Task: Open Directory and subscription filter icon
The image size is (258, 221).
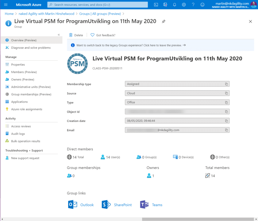Action: (165, 5)
